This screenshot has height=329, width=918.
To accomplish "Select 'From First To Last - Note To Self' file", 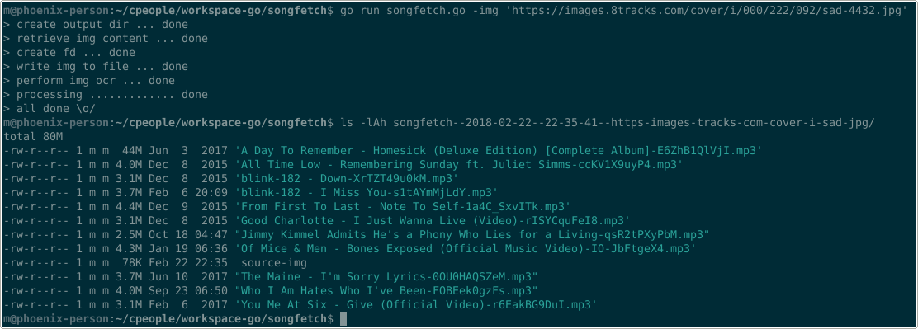I will pyautogui.click(x=402, y=207).
